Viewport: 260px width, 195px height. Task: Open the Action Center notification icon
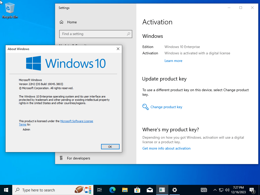[252, 190]
